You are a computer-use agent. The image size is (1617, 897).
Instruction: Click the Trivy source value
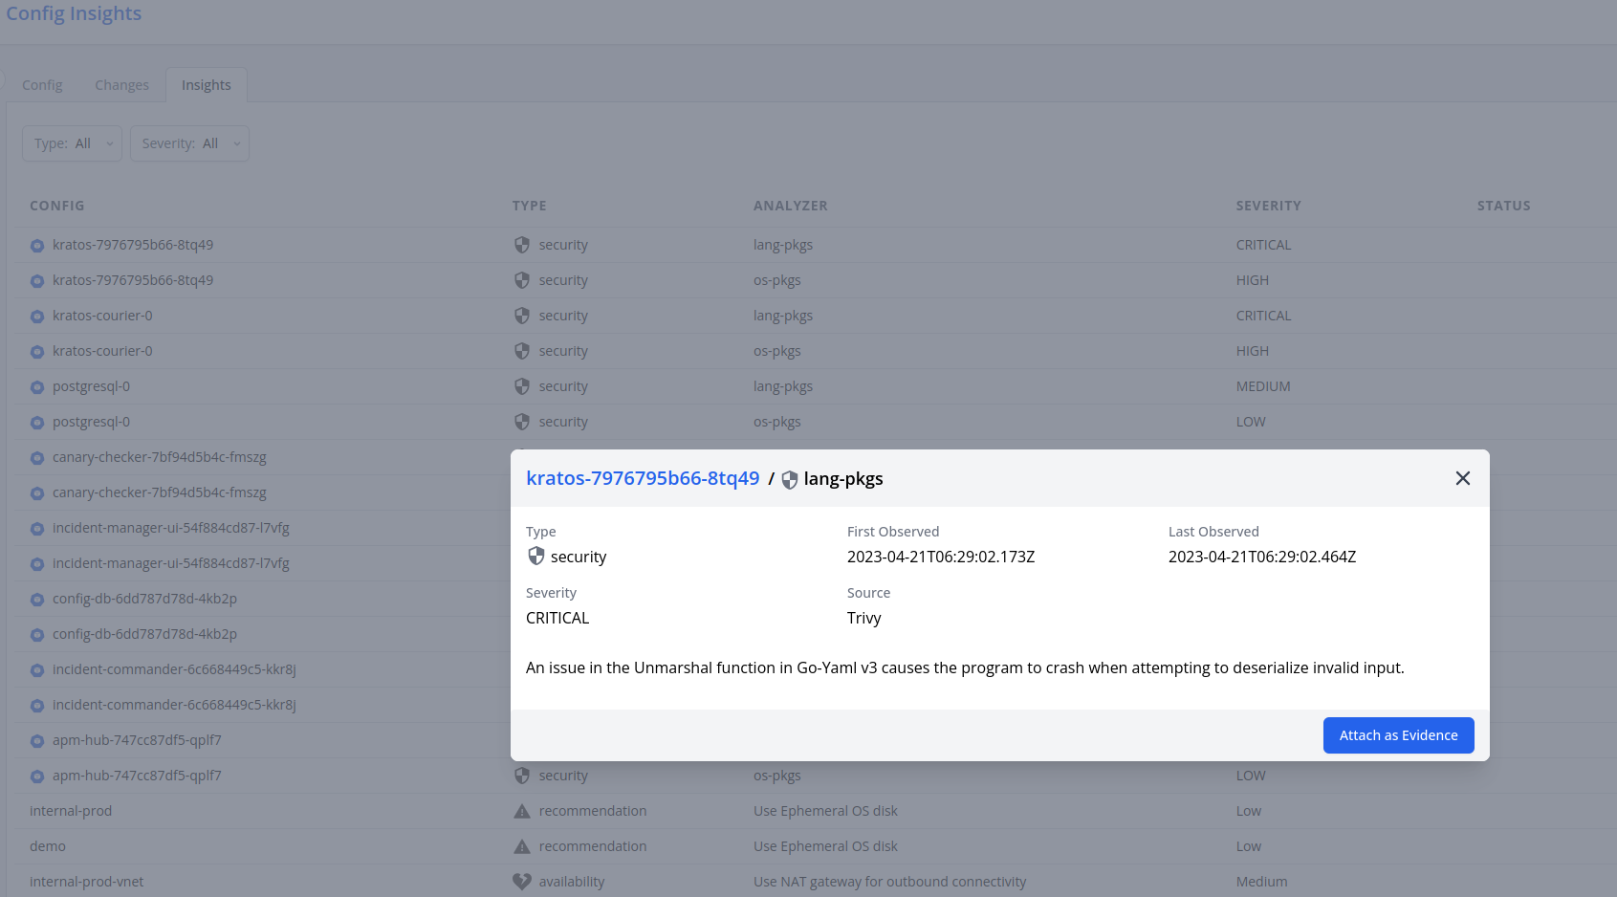tap(864, 618)
